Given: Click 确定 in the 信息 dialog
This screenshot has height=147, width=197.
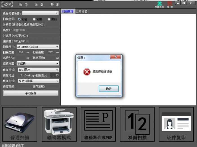Looking at the screenshot, I should pyautogui.click(x=109, y=89).
